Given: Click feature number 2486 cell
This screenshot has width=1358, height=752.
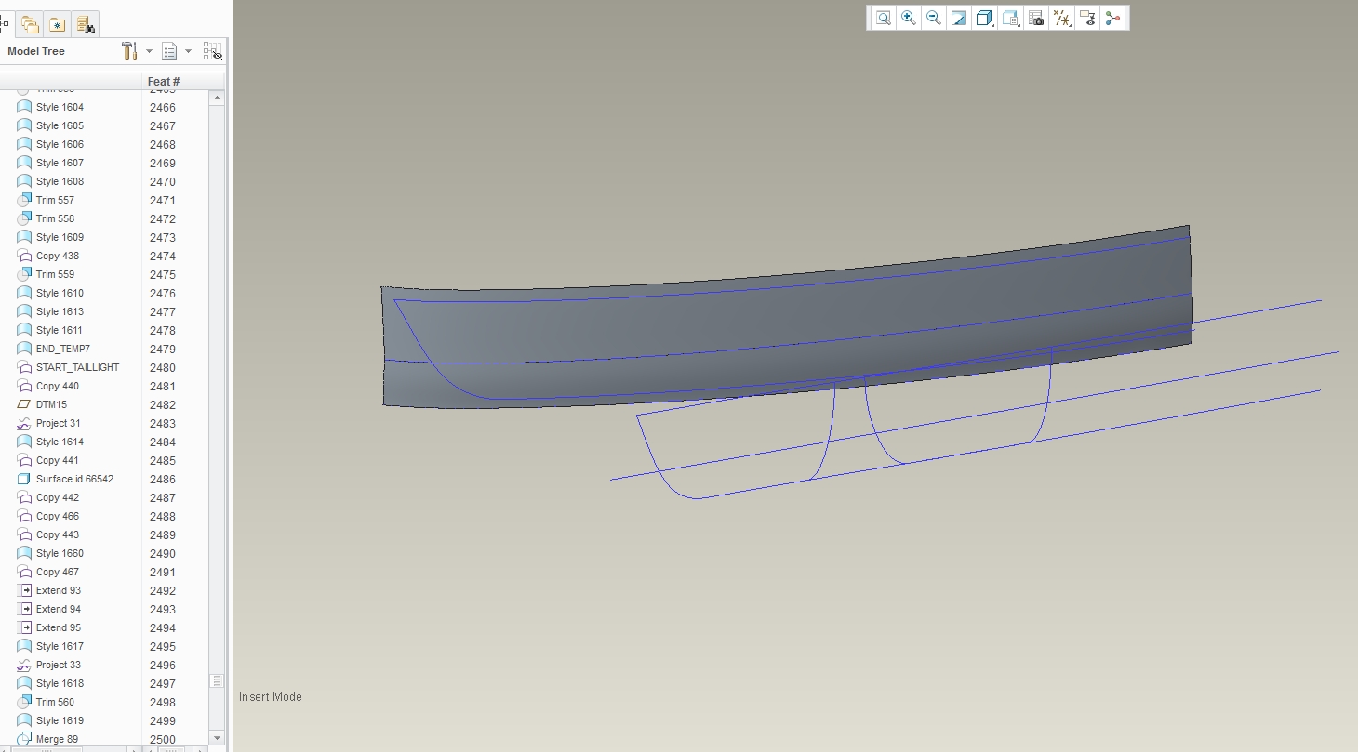Looking at the screenshot, I should click(163, 479).
